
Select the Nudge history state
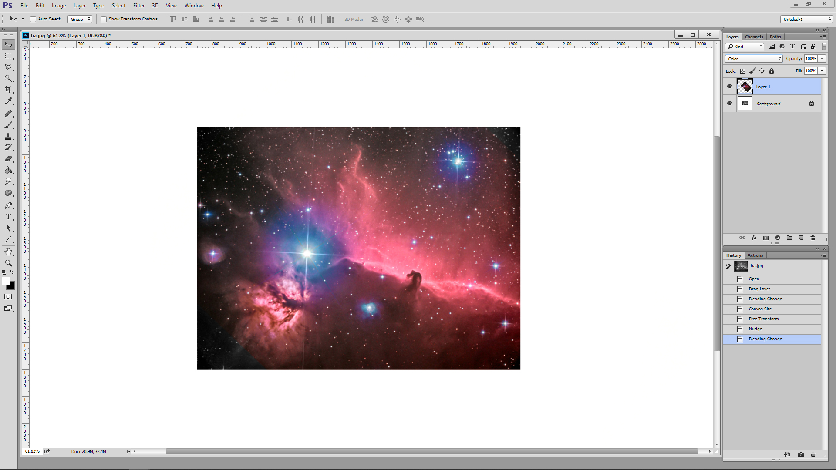[772, 329]
